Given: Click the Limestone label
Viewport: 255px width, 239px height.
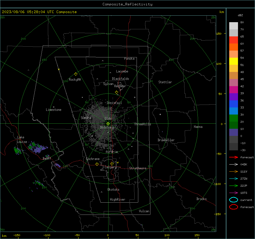Looking at the screenshot, I should coord(54,110).
